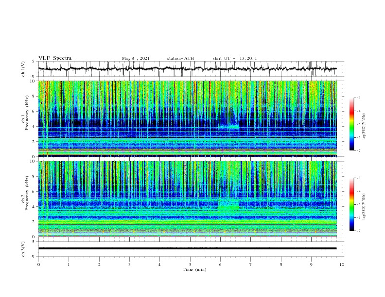
Task: Click the "5" tick on ch.3(V) axis
Action: 34,242
